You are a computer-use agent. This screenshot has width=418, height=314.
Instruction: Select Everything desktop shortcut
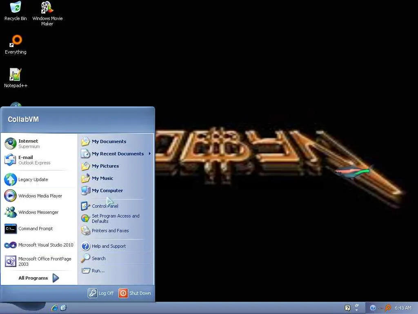pos(16,45)
